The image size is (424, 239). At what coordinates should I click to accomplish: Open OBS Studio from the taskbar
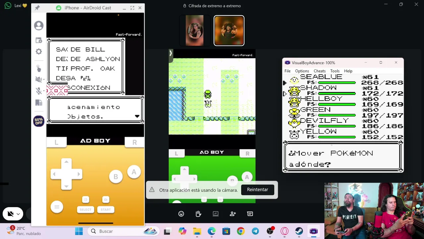coord(270,231)
